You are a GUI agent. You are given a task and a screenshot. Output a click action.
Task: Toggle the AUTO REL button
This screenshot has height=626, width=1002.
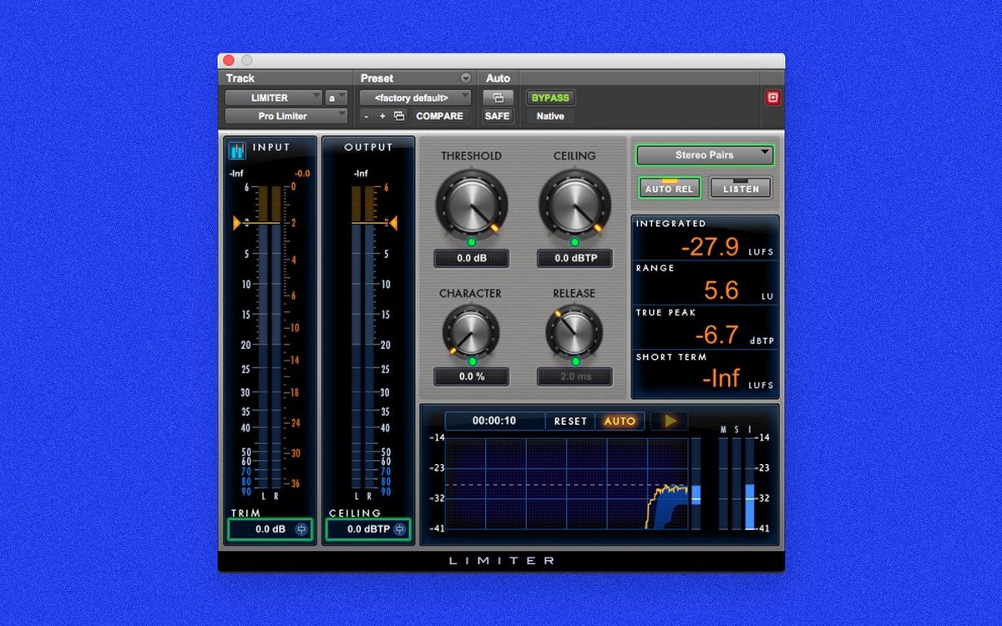pyautogui.click(x=670, y=187)
